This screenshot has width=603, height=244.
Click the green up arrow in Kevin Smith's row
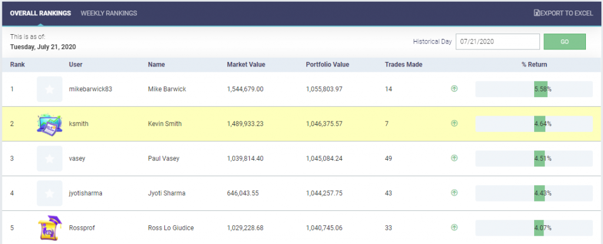454,124
